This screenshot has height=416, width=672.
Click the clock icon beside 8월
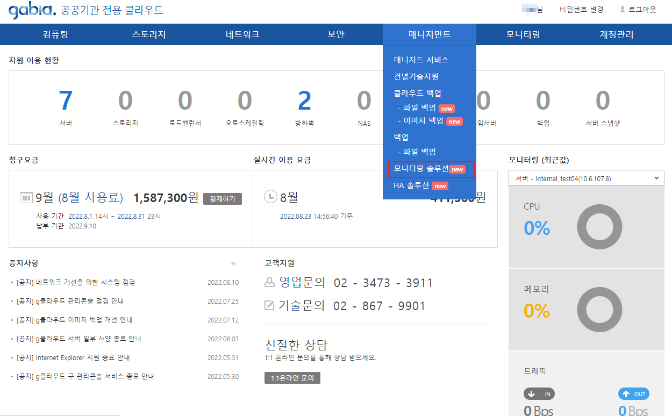[x=270, y=197]
